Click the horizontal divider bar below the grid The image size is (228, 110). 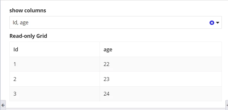(115, 109)
